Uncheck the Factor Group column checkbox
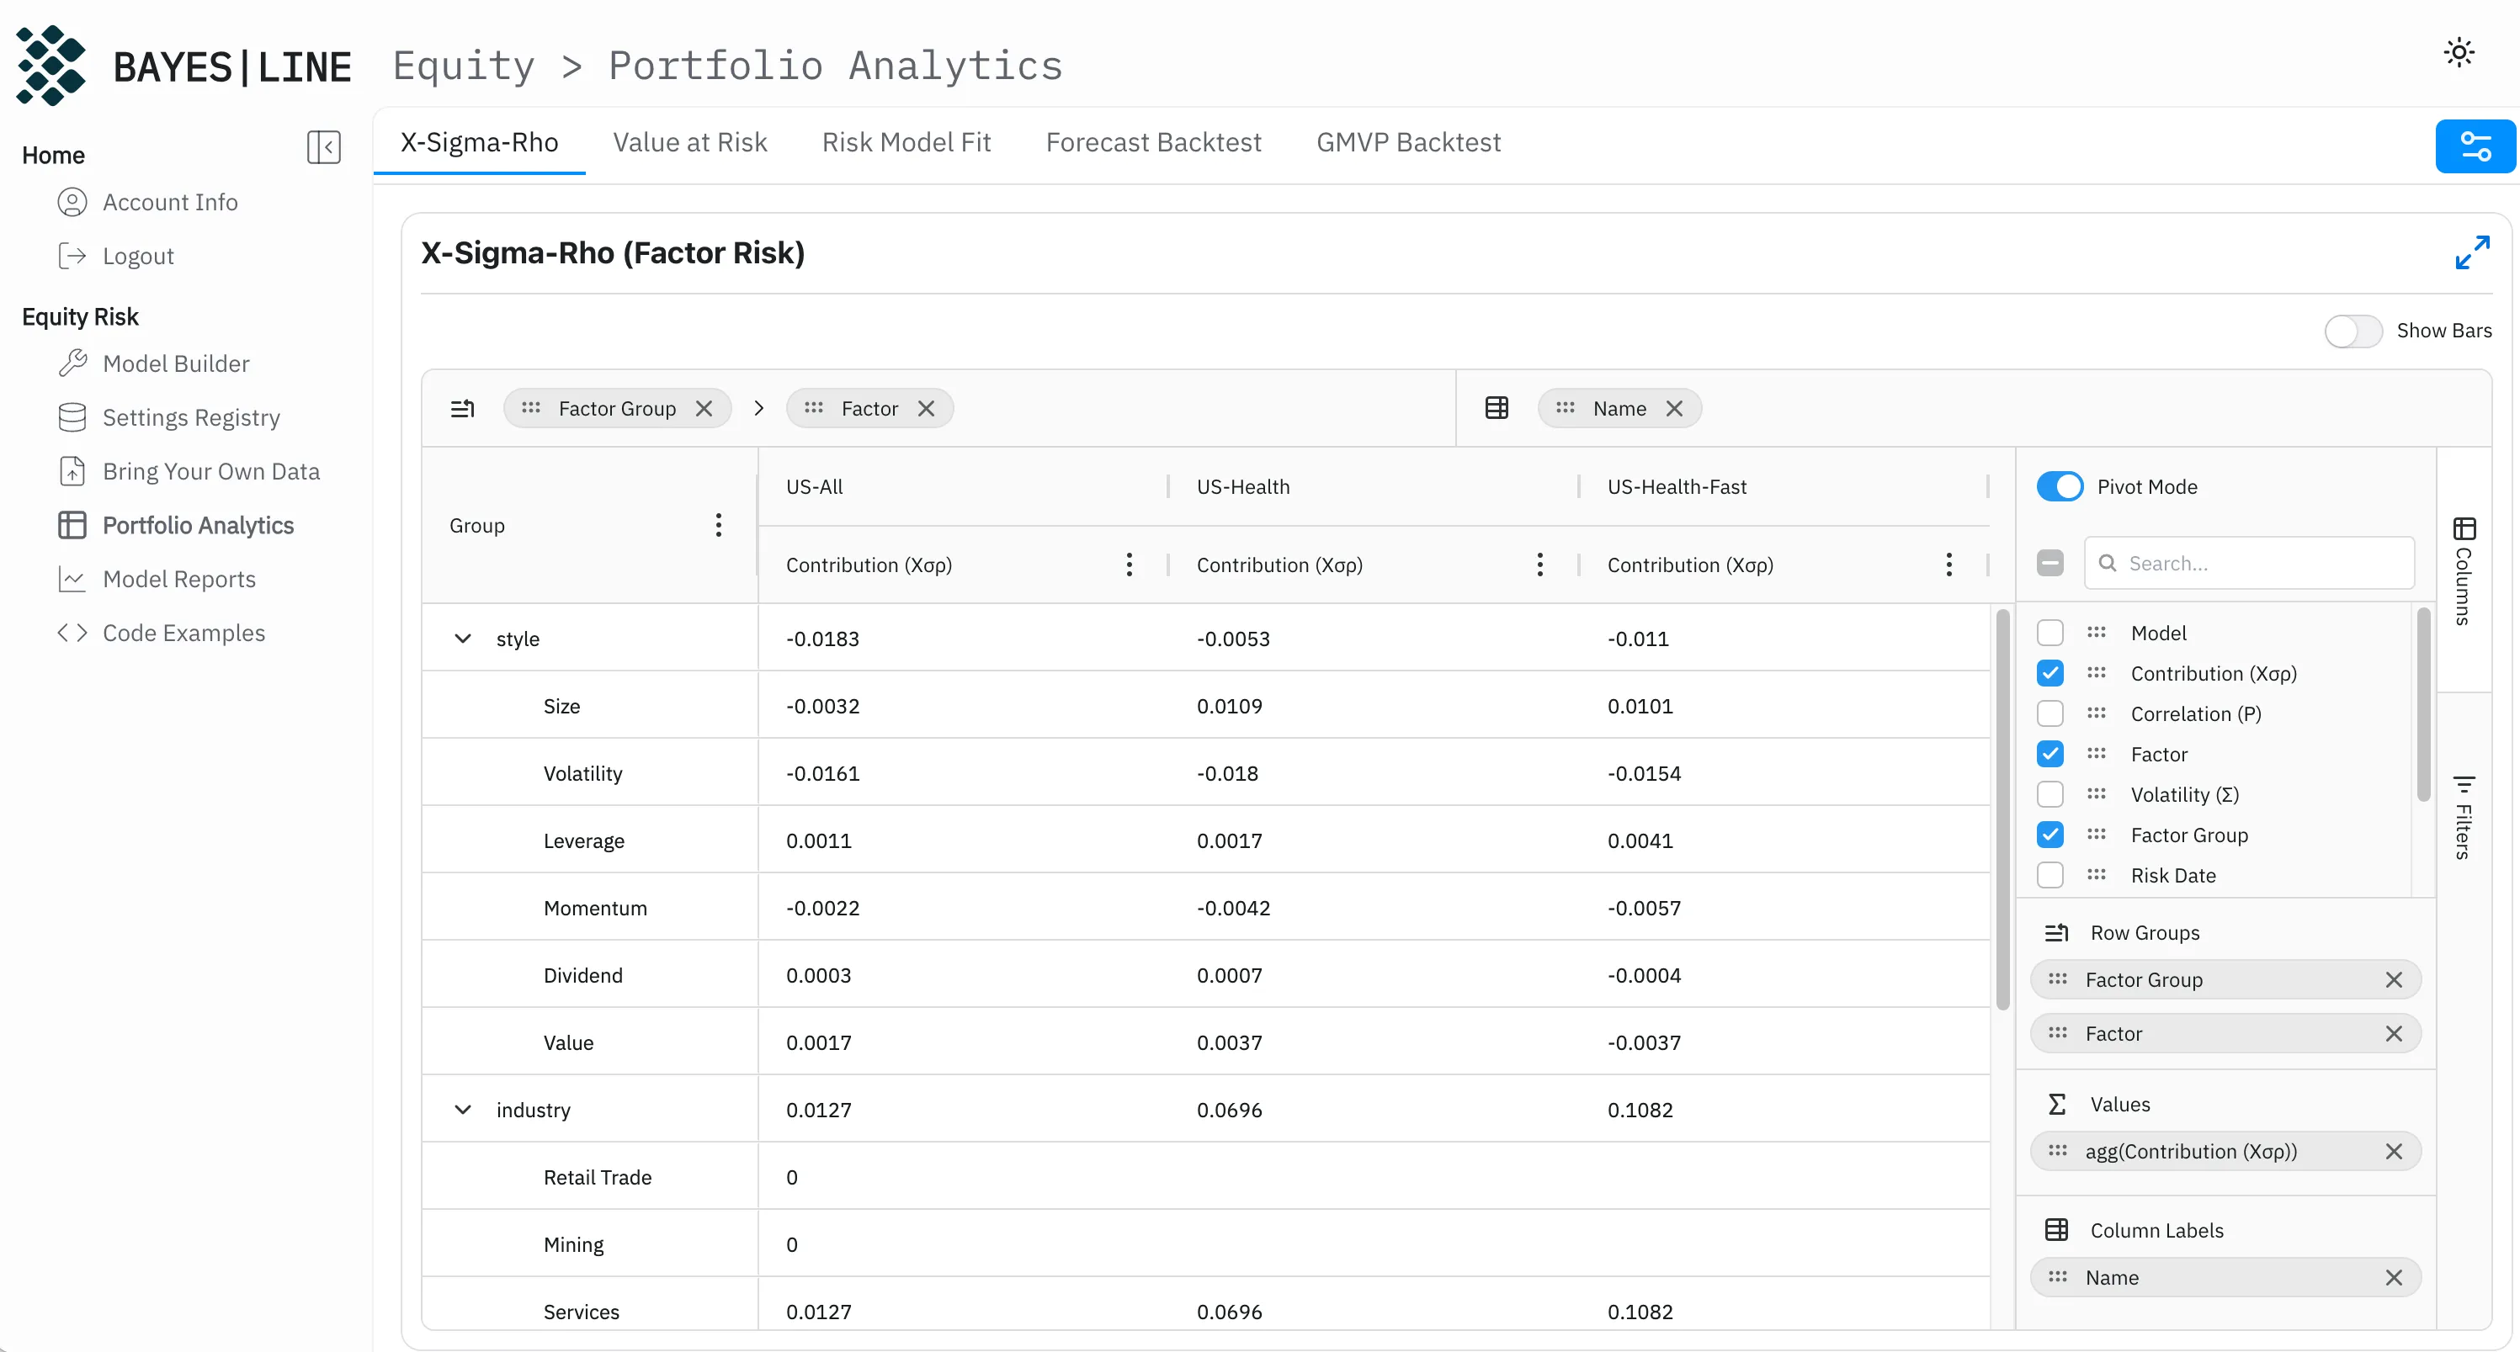The height and width of the screenshot is (1352, 2520). (2050, 835)
